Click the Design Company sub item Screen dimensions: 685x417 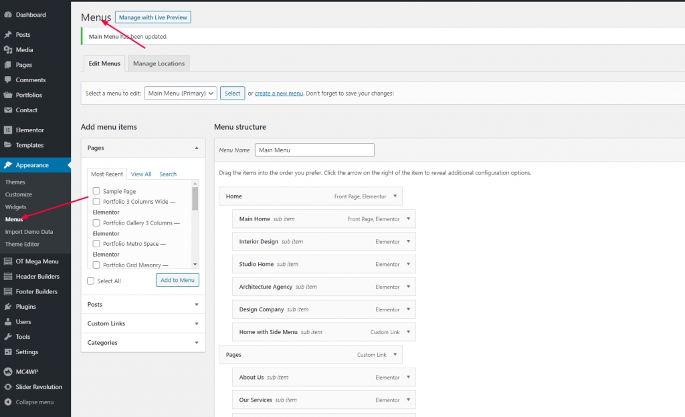[324, 309]
